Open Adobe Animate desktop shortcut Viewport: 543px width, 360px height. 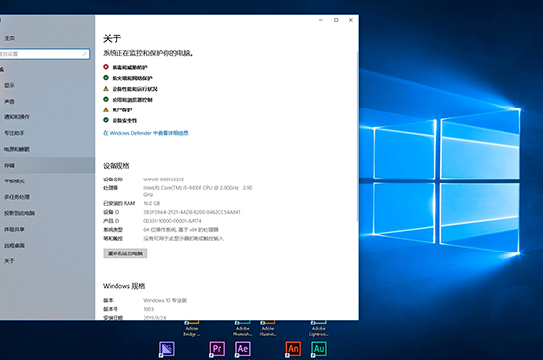[x=293, y=349]
